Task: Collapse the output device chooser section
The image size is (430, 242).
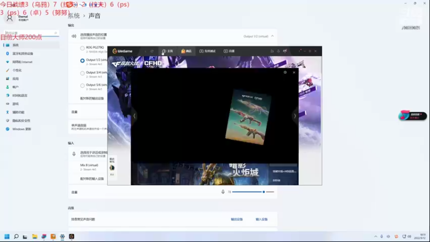Action: 273,36
